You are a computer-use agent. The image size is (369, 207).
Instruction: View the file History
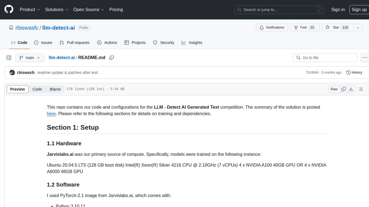tap(354, 73)
